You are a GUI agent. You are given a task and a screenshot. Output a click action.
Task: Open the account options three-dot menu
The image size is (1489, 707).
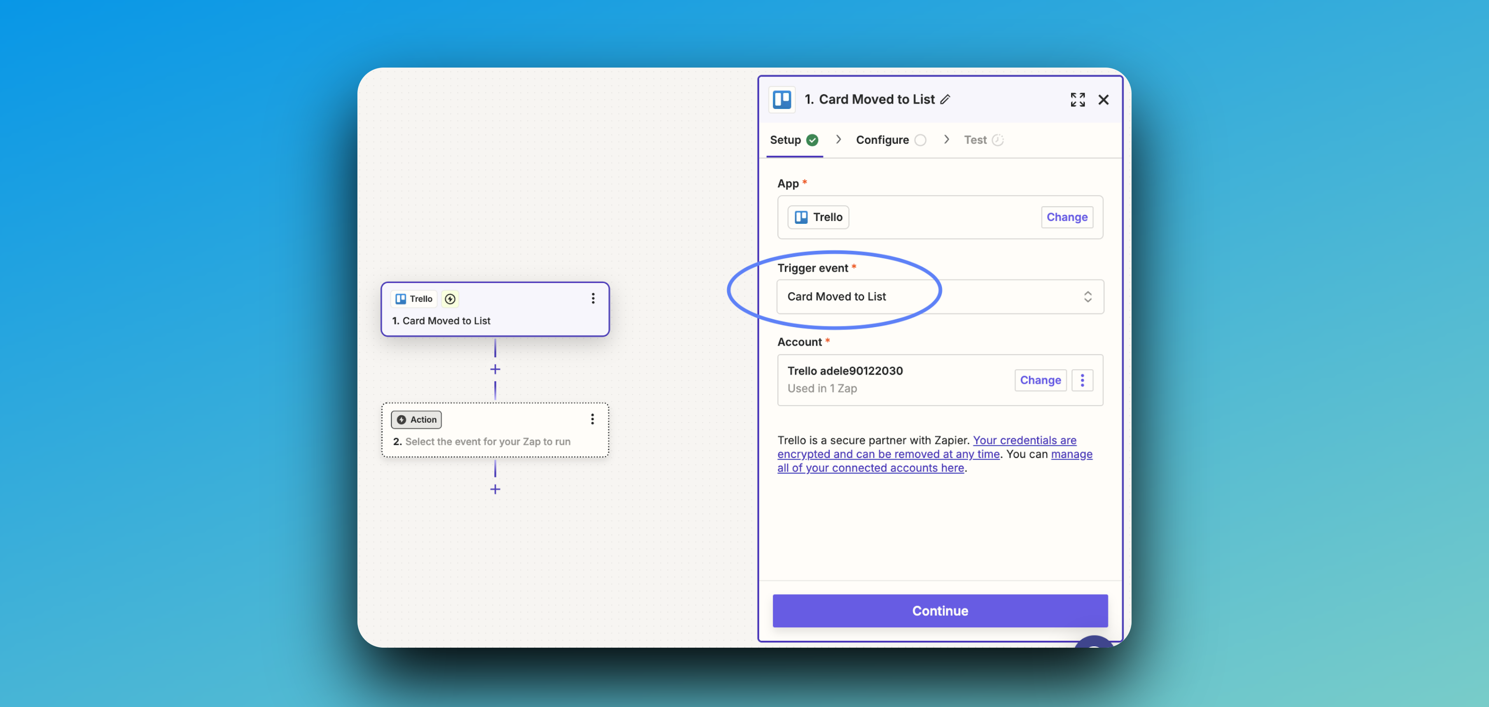1081,380
